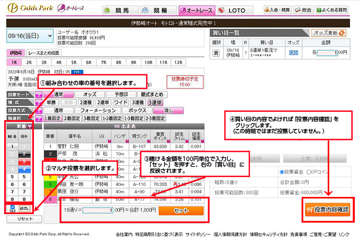The image size is (359, 246).
Task: Select race 3R tab
Action: pyautogui.click(x=44, y=62)
